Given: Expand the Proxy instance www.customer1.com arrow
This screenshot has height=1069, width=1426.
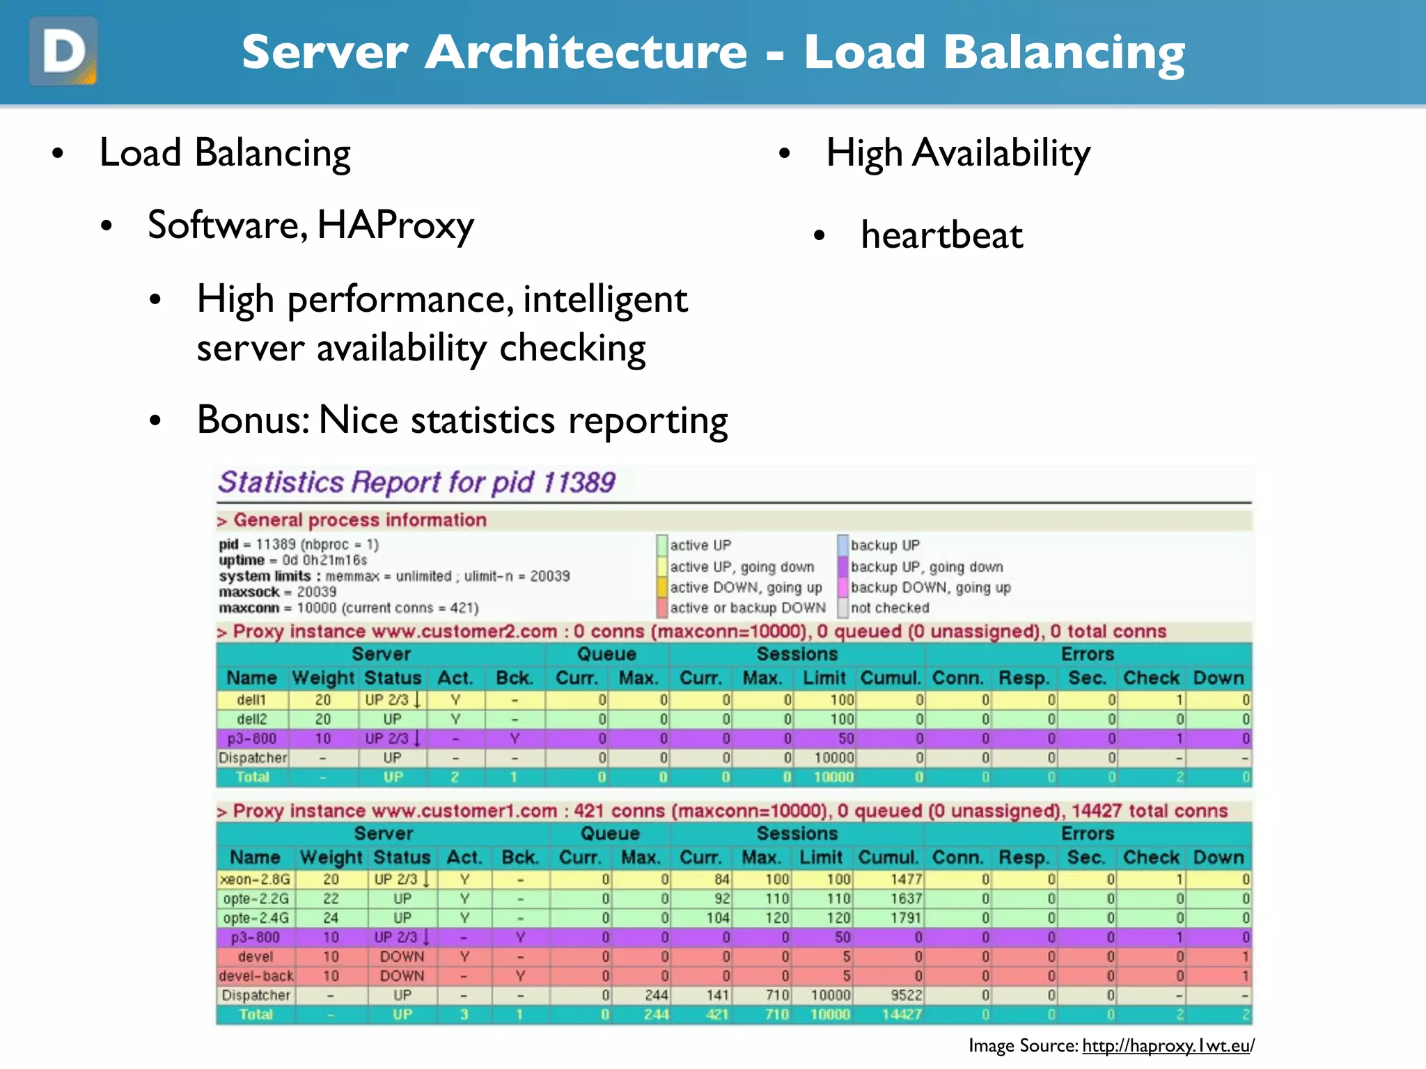Looking at the screenshot, I should [x=222, y=812].
